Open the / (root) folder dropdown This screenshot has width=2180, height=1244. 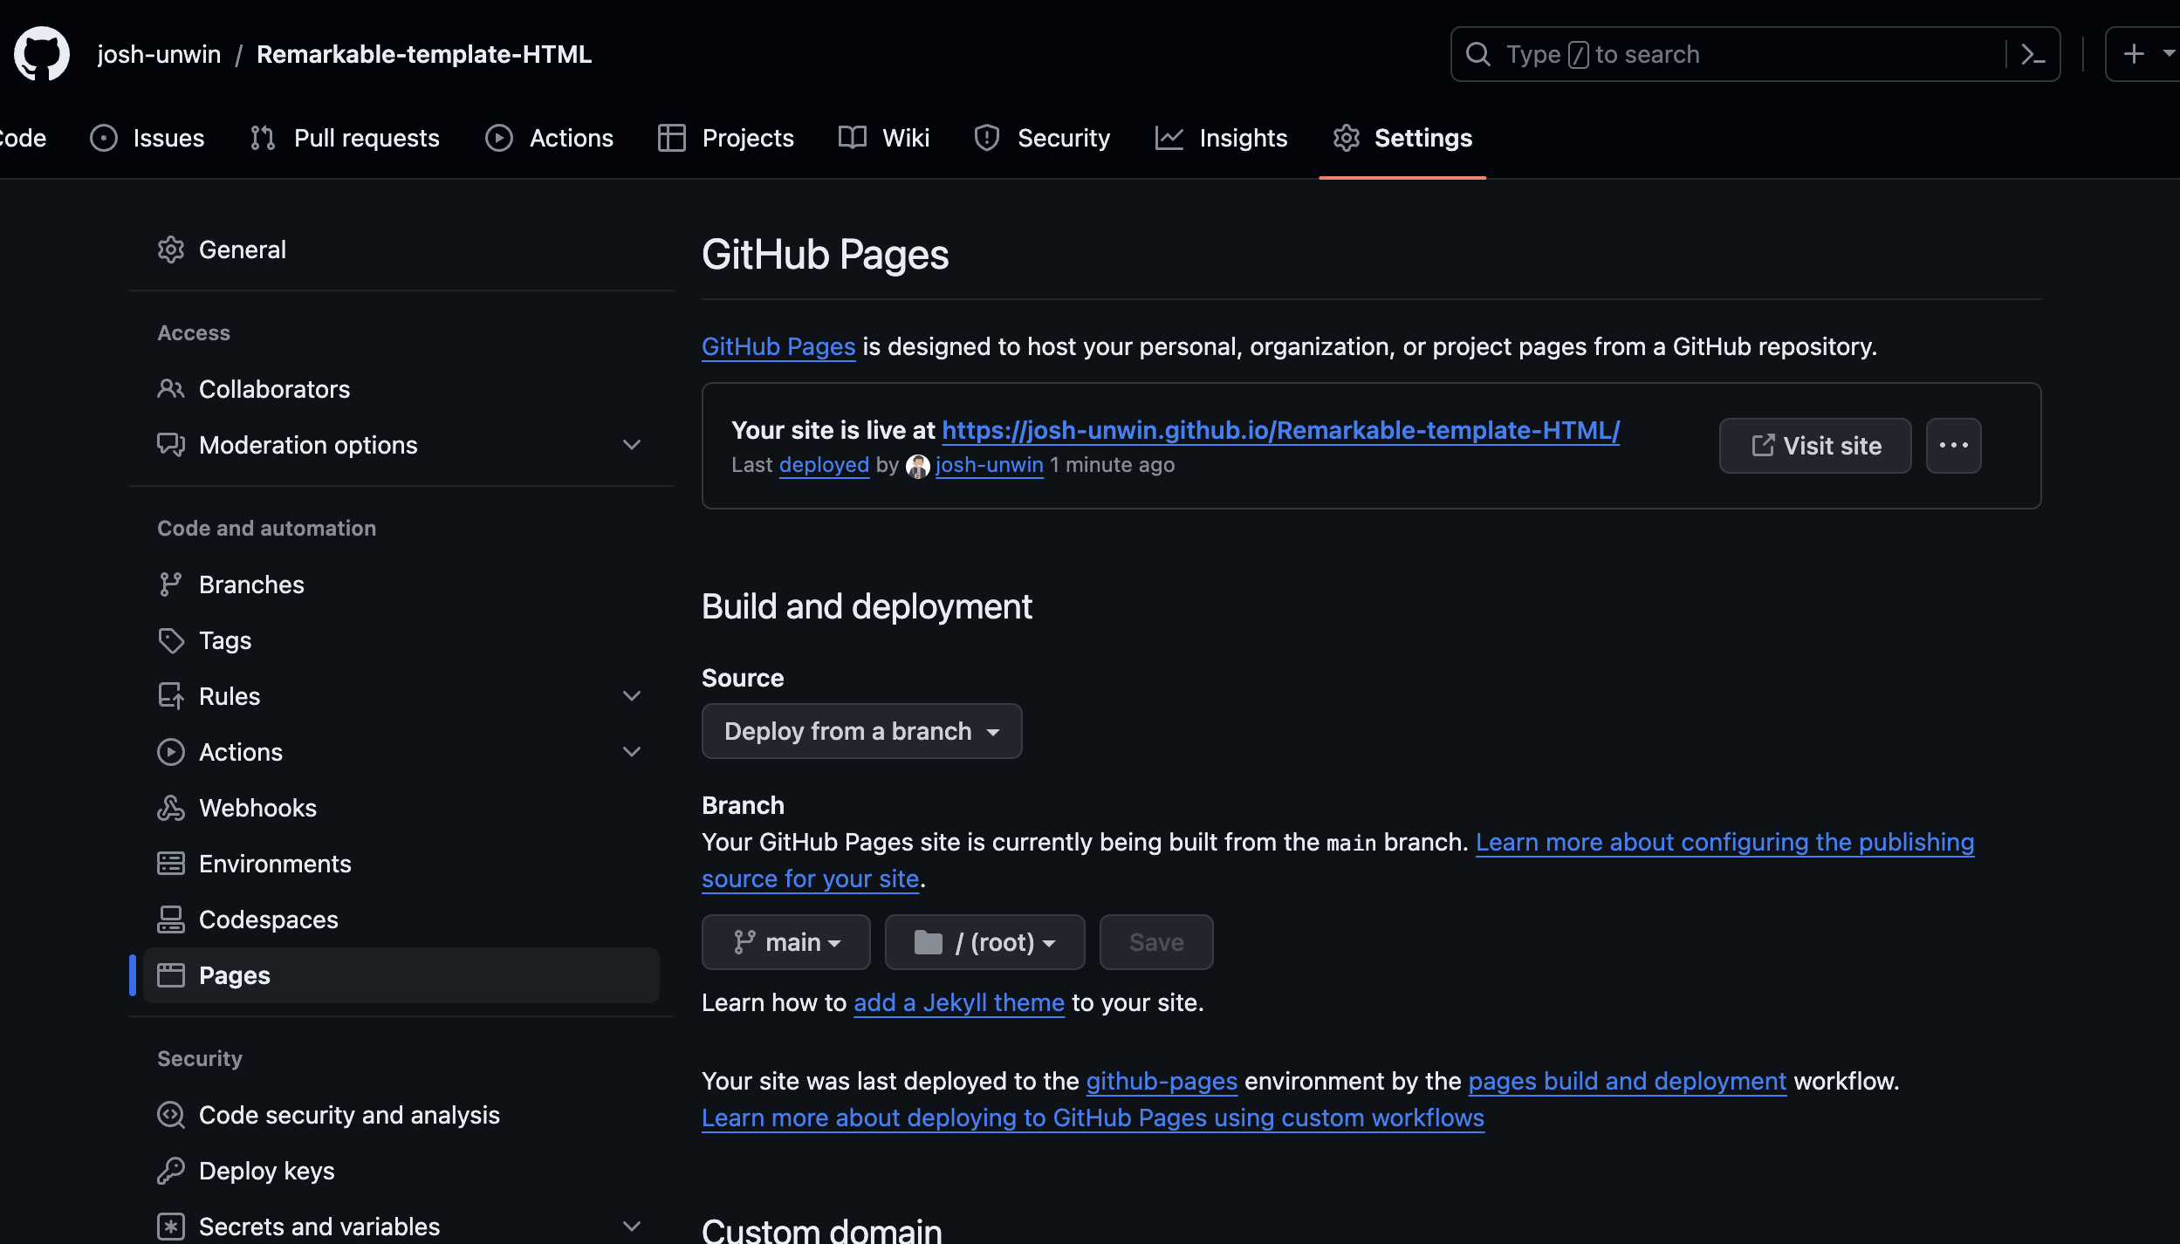pyautogui.click(x=984, y=942)
